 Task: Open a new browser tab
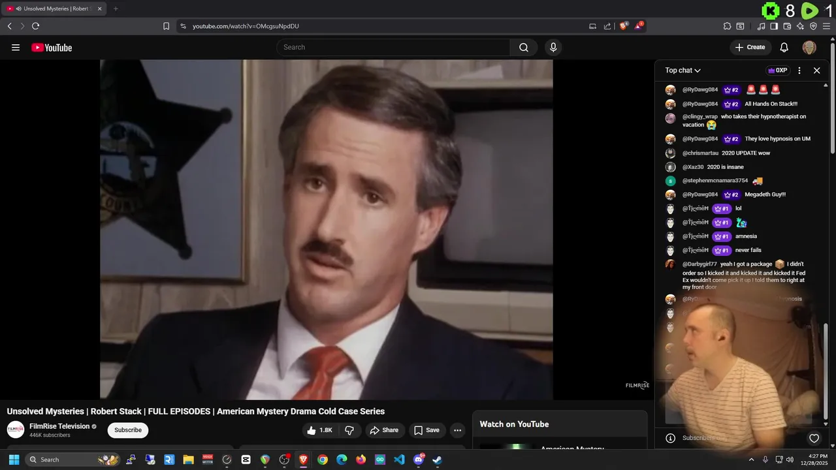pyautogui.click(x=116, y=8)
